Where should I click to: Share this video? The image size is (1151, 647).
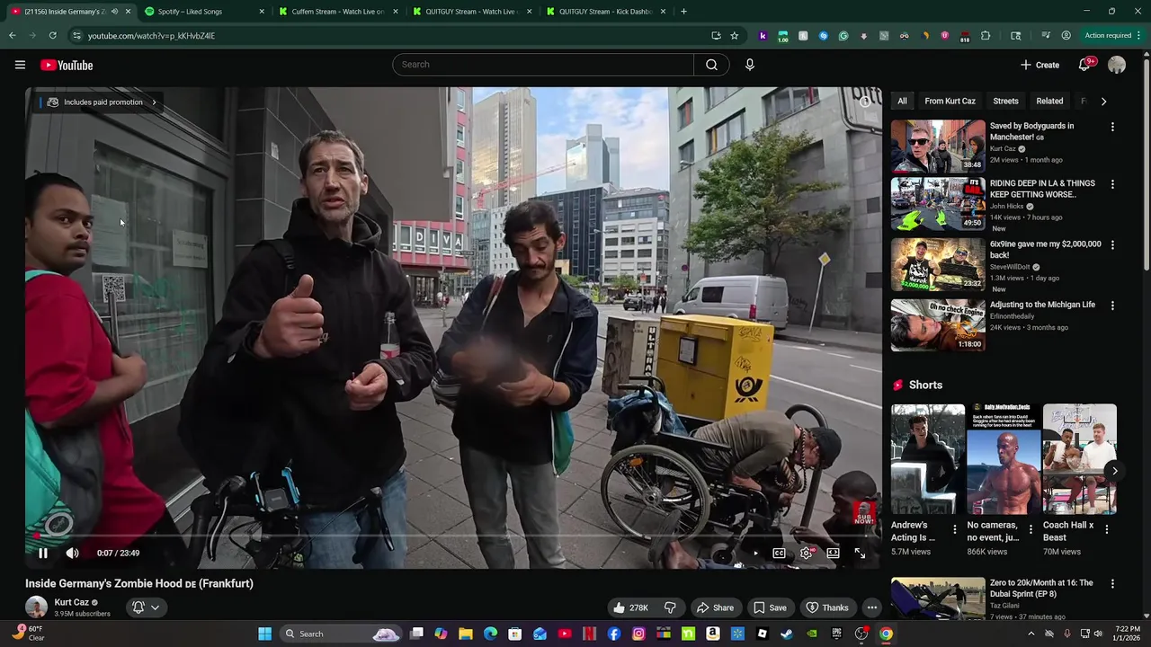click(x=716, y=607)
